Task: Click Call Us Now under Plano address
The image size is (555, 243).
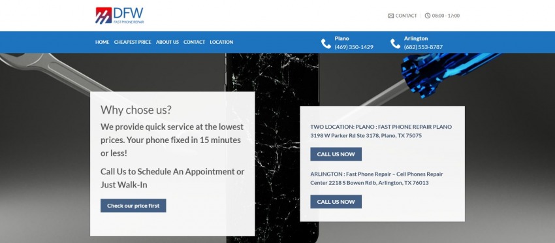Action: click(x=336, y=154)
